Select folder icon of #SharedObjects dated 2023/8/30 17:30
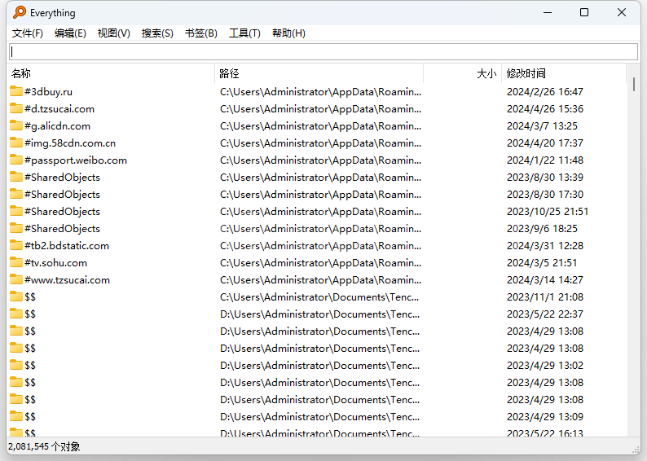Image resolution: width=647 pixels, height=461 pixels. point(16,194)
